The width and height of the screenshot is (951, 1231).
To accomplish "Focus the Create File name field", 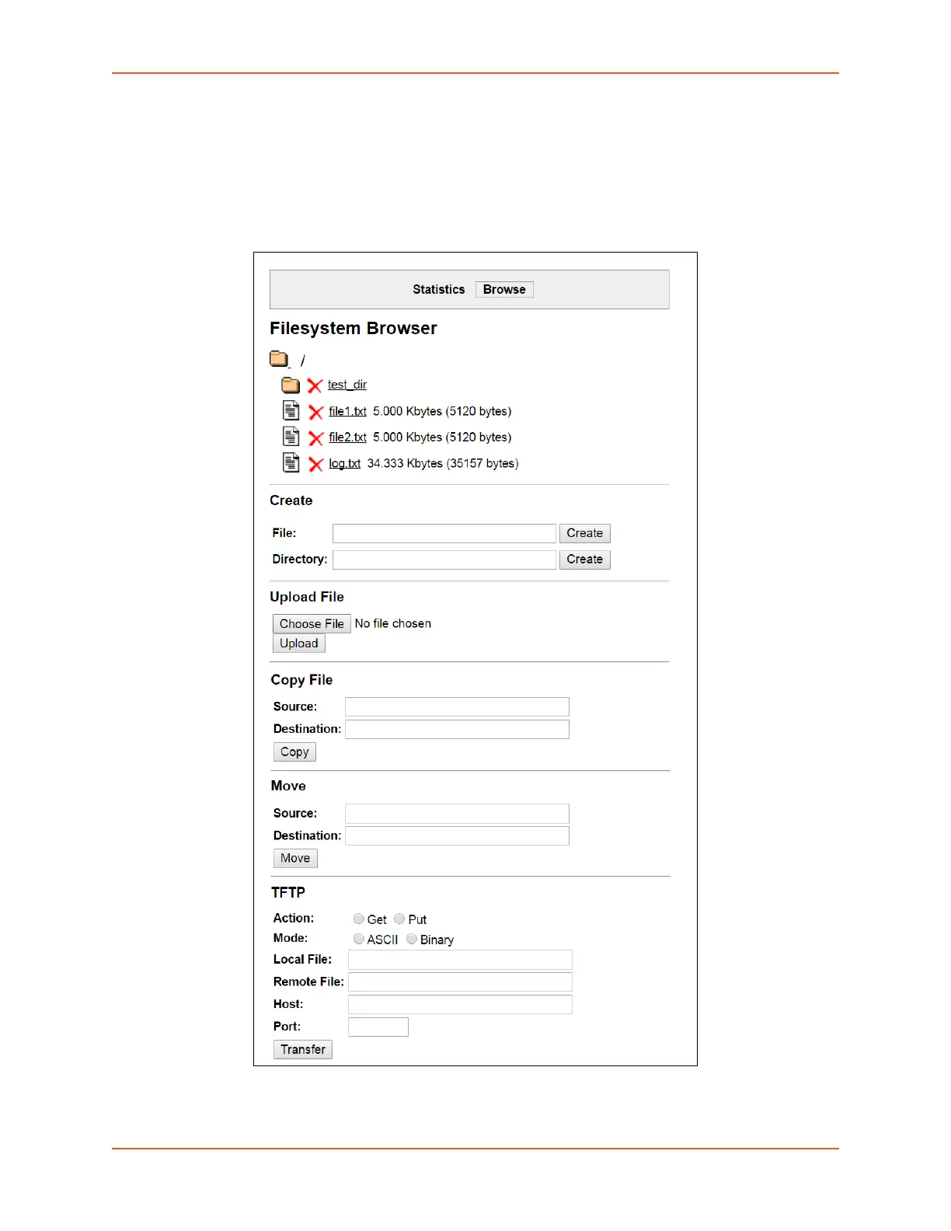I will pyautogui.click(x=444, y=533).
